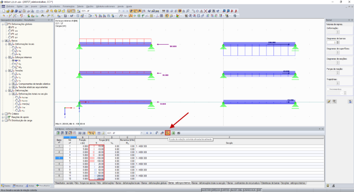Select the u global deformation radio button
The width and height of the screenshot is (354, 192).
10,27
